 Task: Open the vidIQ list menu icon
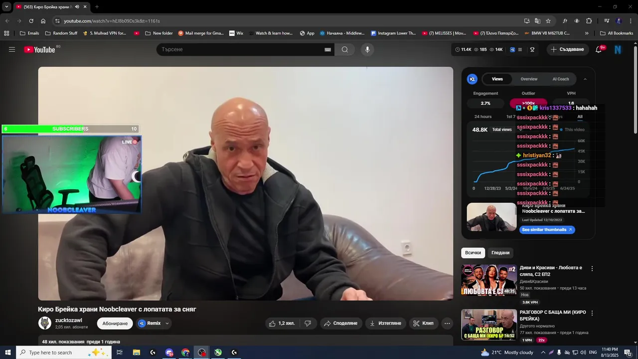520,49
